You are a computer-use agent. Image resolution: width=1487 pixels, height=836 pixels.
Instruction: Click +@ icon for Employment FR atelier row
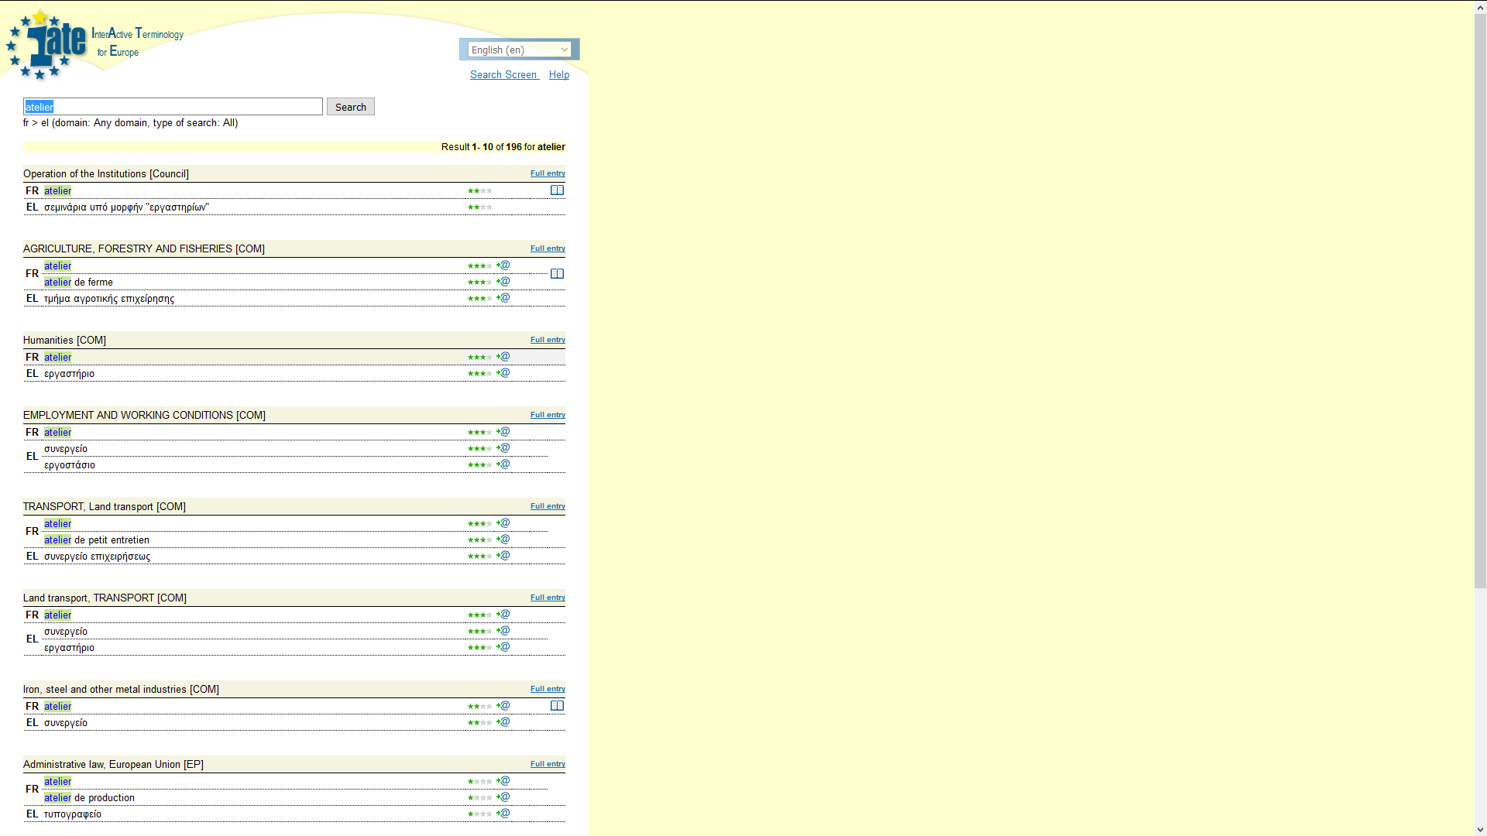(503, 432)
